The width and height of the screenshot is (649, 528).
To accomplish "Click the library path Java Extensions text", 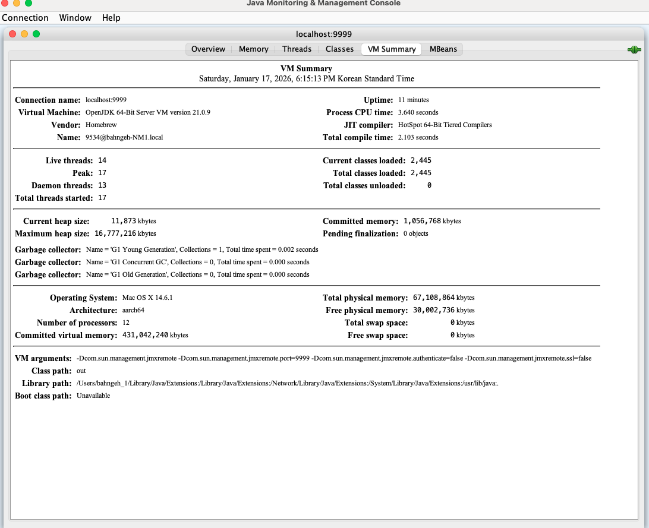I will [x=288, y=383].
